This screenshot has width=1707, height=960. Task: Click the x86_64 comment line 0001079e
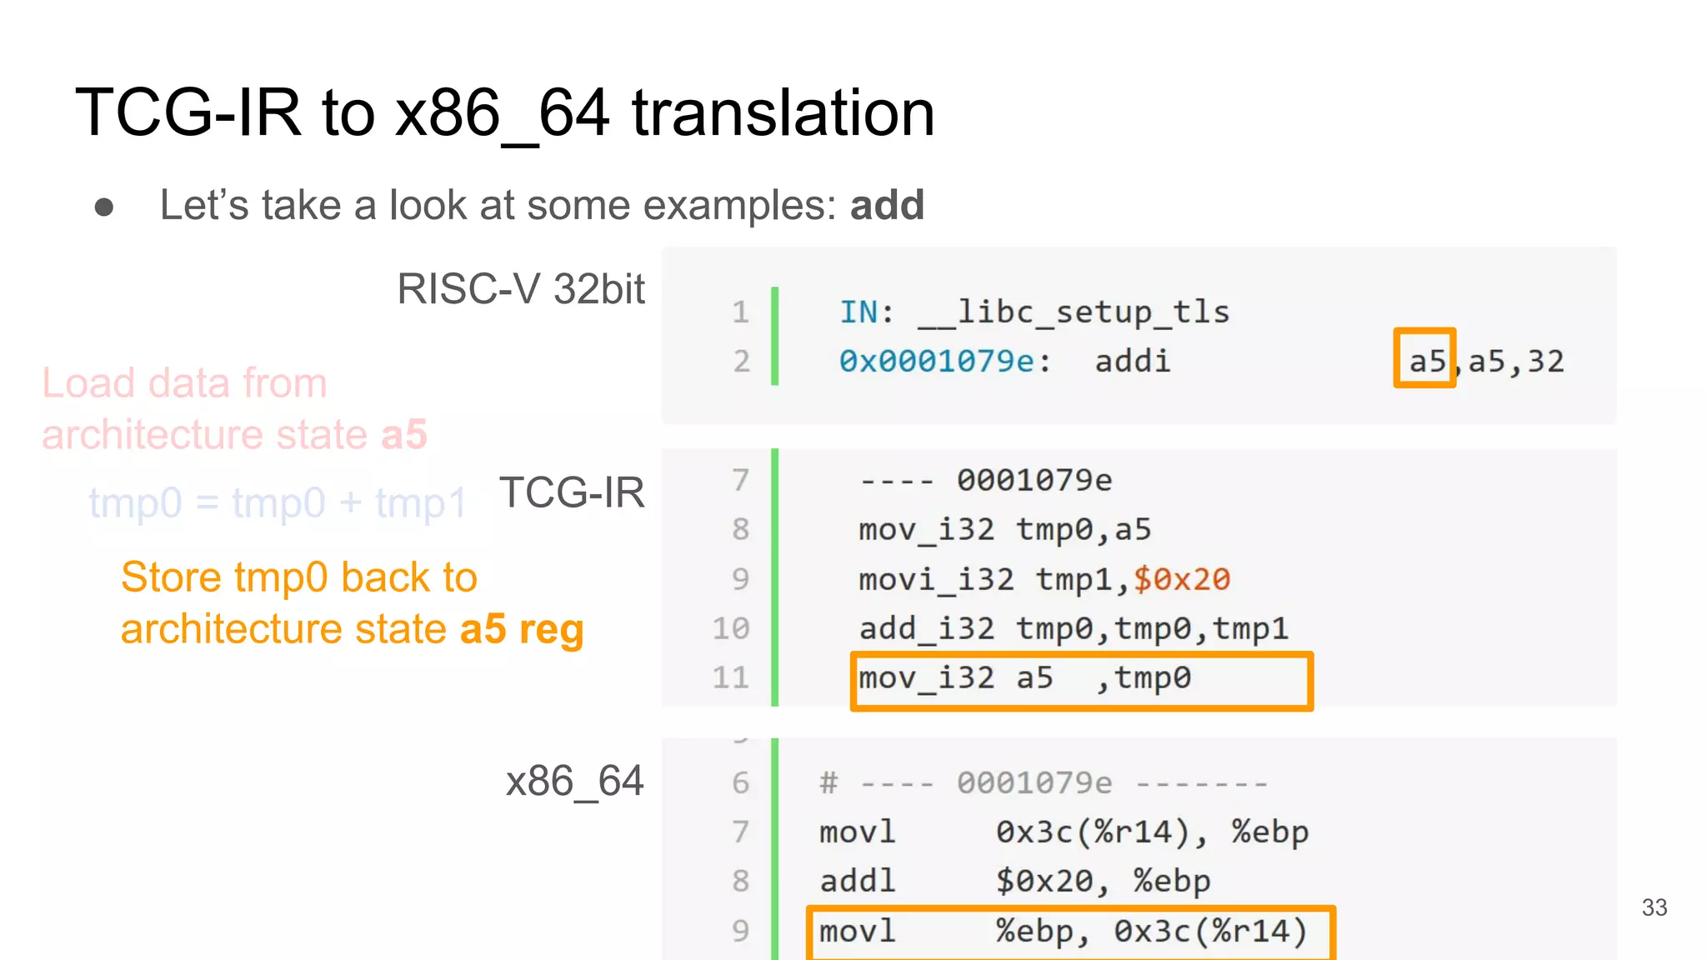(1043, 782)
